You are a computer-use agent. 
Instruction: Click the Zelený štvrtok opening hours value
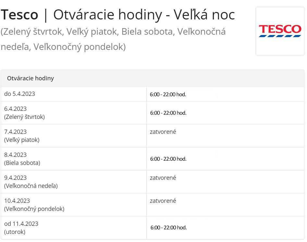(x=168, y=113)
